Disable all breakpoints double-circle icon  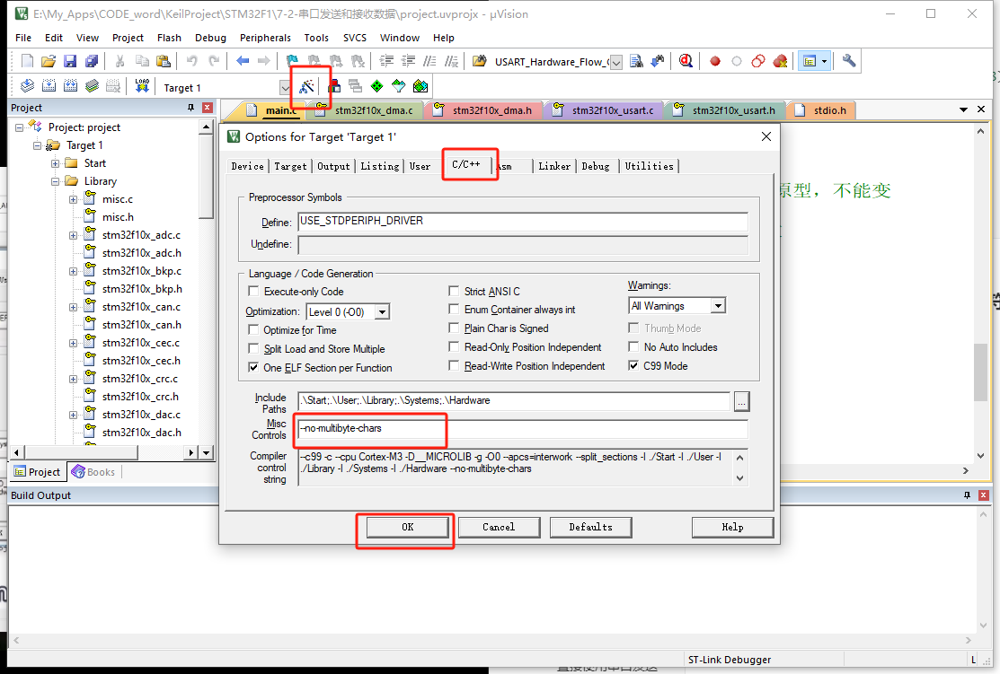(x=758, y=61)
